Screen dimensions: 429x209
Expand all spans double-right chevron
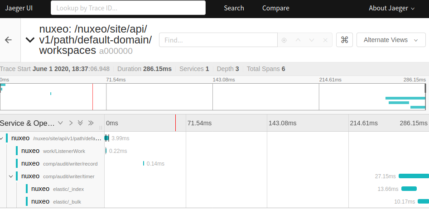tap(91, 123)
